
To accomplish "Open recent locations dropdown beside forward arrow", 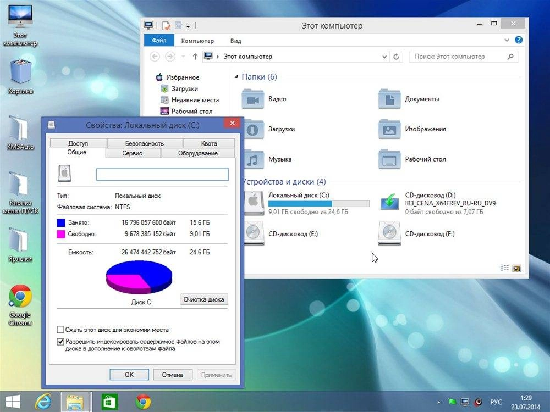I will point(183,57).
